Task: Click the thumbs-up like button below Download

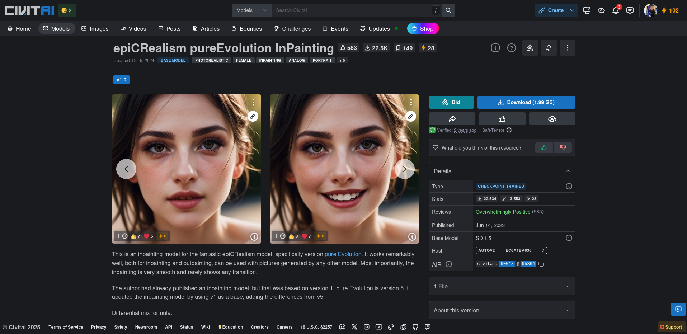Action: tap(502, 119)
